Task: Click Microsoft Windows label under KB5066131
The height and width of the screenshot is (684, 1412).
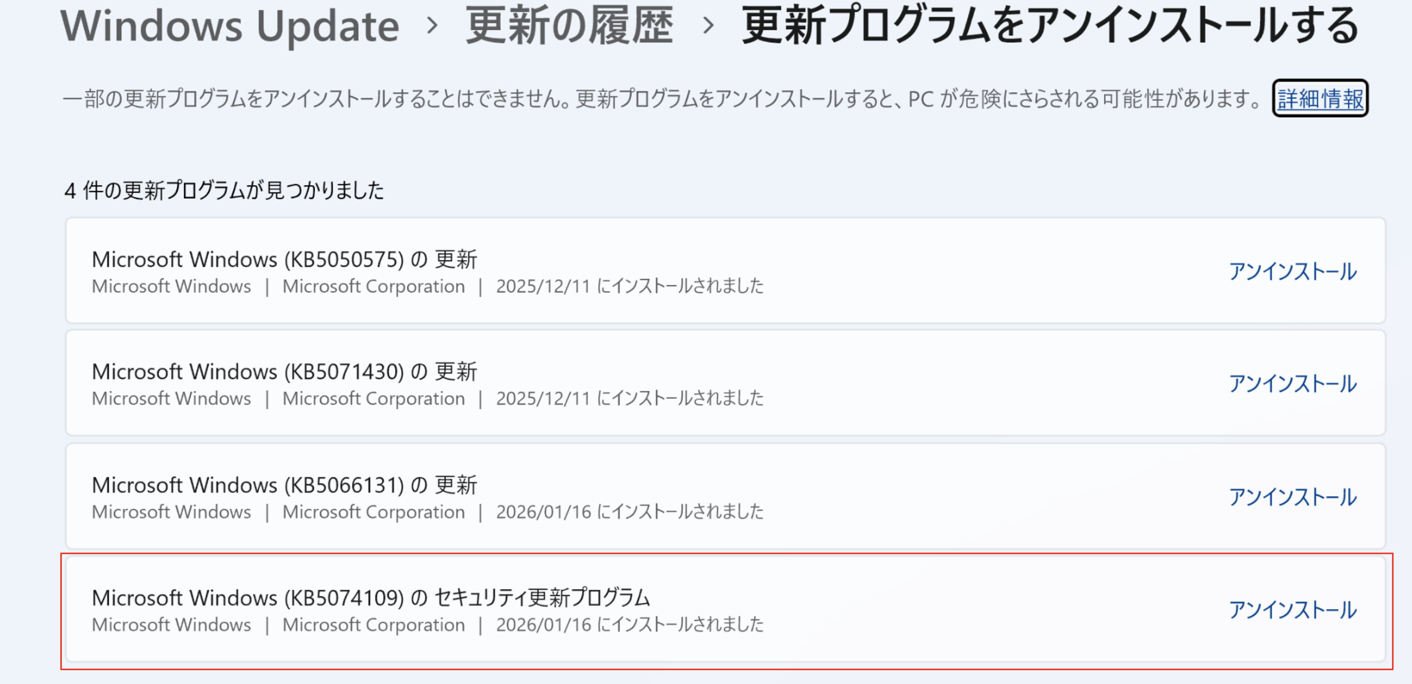Action: pyautogui.click(x=171, y=512)
